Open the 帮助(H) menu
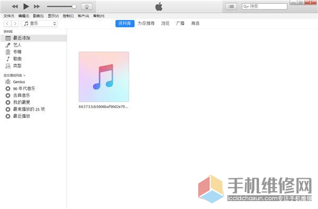The image size is (318, 209). (99, 16)
